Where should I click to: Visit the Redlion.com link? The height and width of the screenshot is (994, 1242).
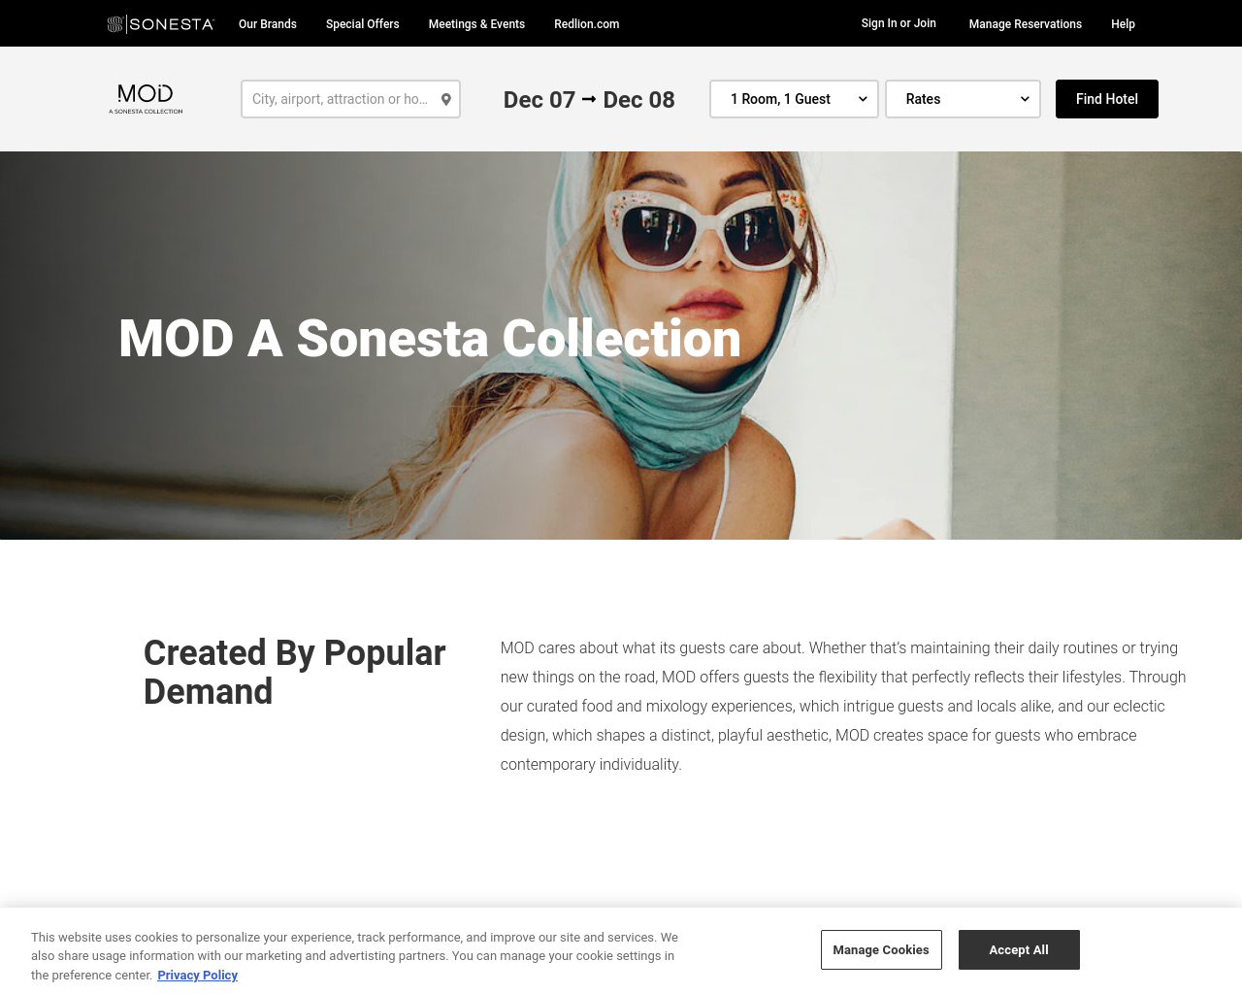coord(586,23)
